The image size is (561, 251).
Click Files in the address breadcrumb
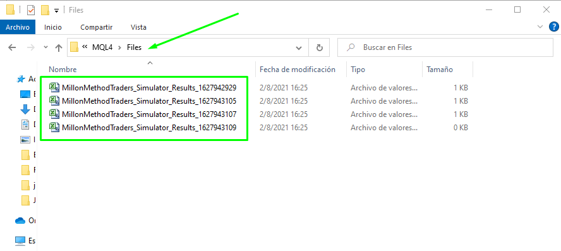134,47
